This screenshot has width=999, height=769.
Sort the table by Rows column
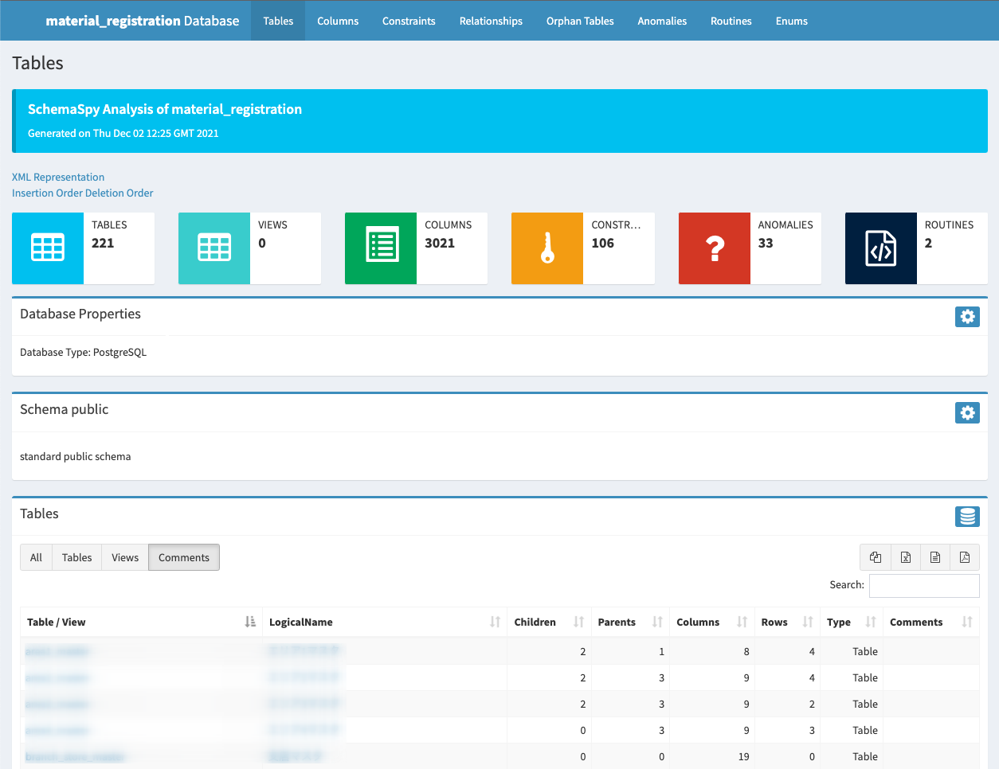pyautogui.click(x=774, y=622)
